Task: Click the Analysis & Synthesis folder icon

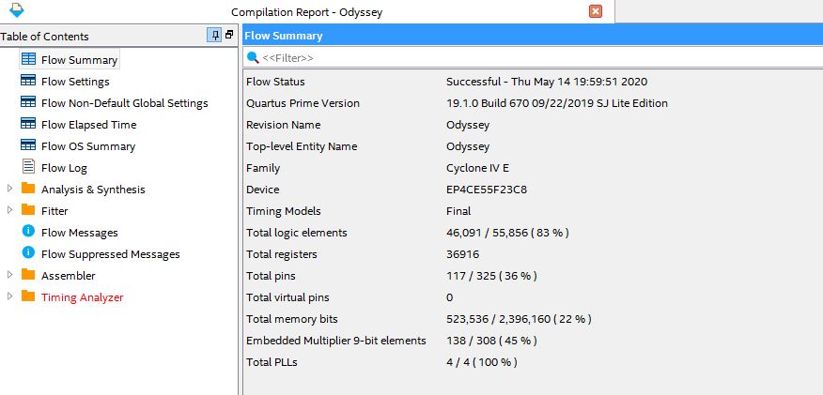Action: [28, 188]
